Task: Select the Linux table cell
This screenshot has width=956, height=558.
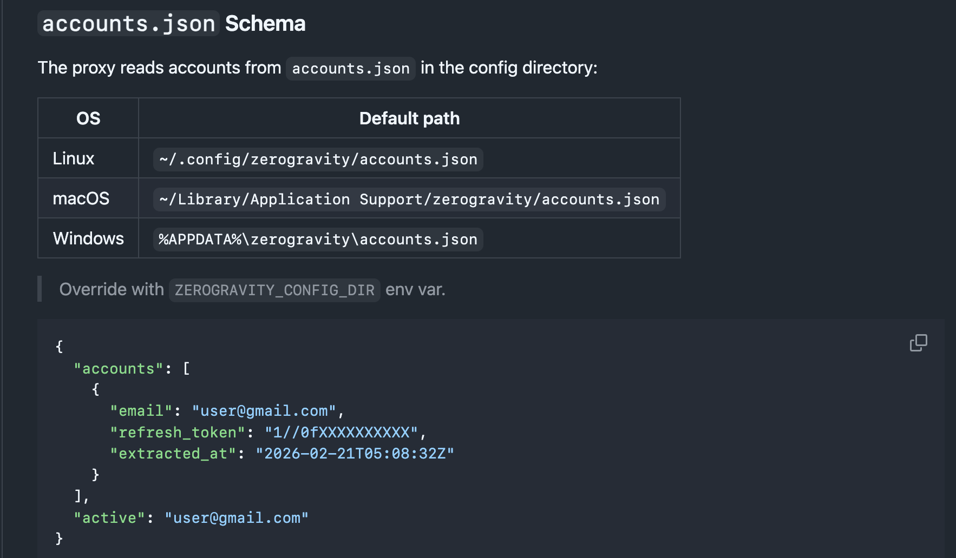Action: point(88,158)
